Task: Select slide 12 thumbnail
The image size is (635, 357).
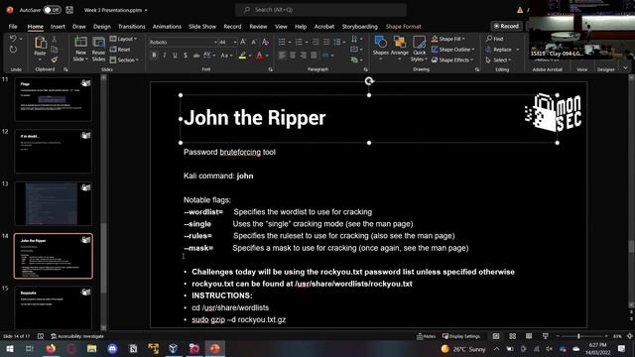Action: [x=53, y=152]
